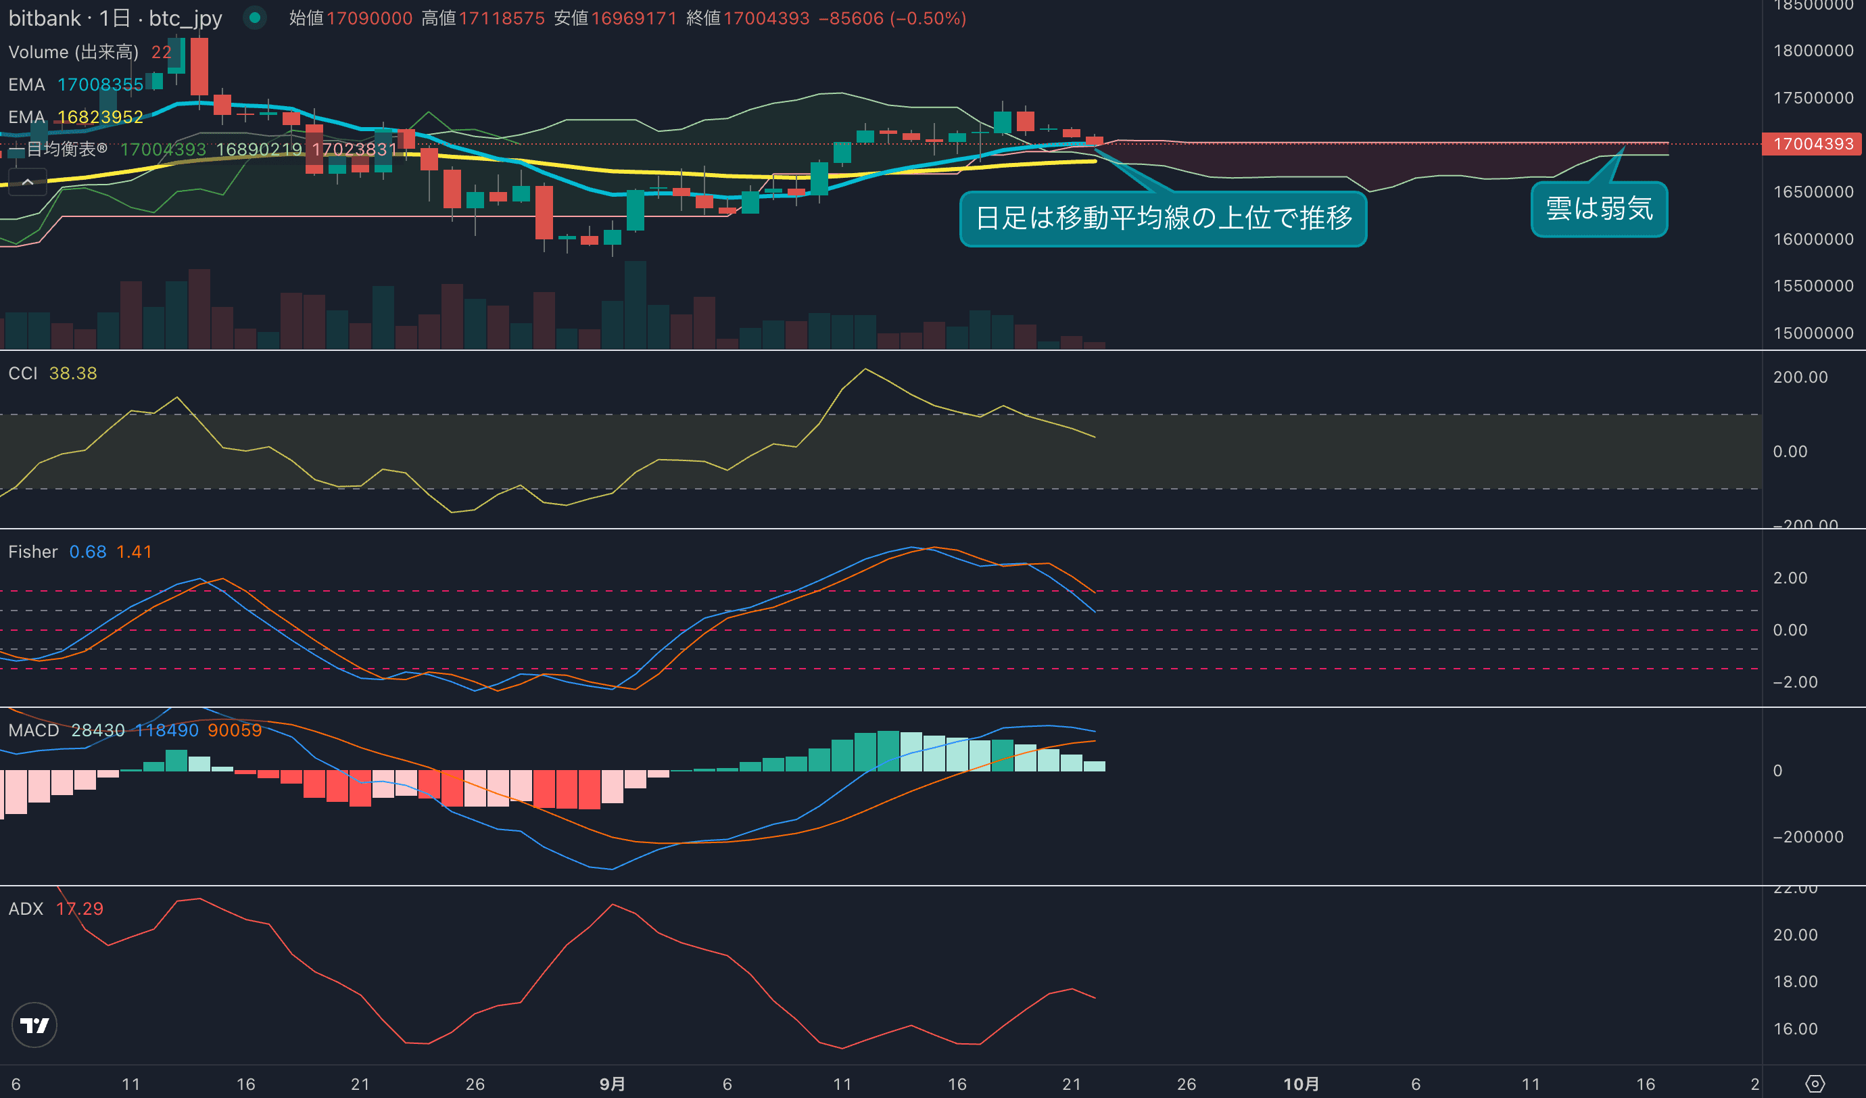Click the green market status dot
The width and height of the screenshot is (1866, 1098).
(x=255, y=18)
